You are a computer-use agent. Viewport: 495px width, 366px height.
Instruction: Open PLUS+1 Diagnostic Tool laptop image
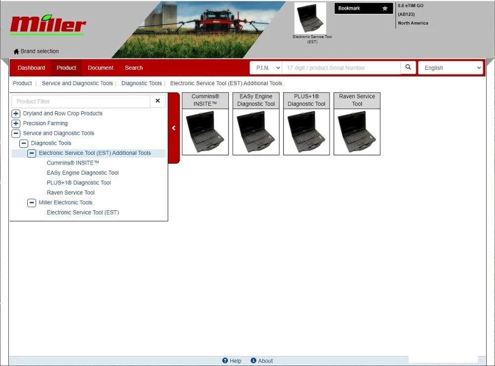pos(306,132)
